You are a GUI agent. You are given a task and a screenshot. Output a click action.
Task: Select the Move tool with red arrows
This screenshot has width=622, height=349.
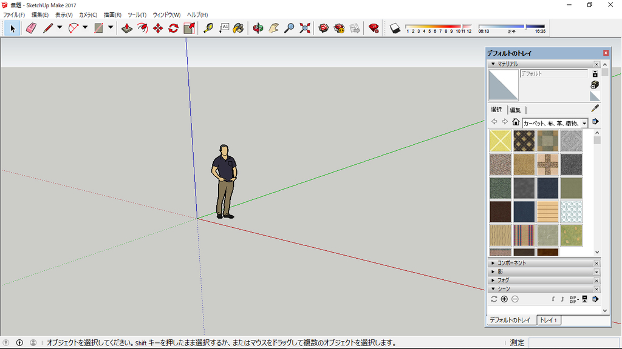pyautogui.click(x=158, y=28)
